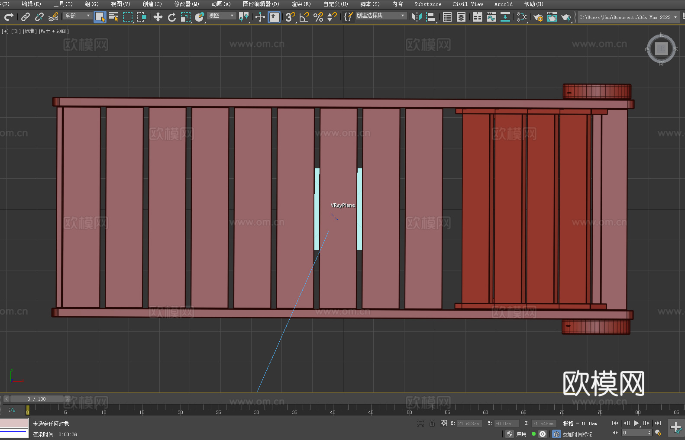Screen dimensions: 685x440
Task: Open Schematic View from toolbar
Action: point(505,17)
